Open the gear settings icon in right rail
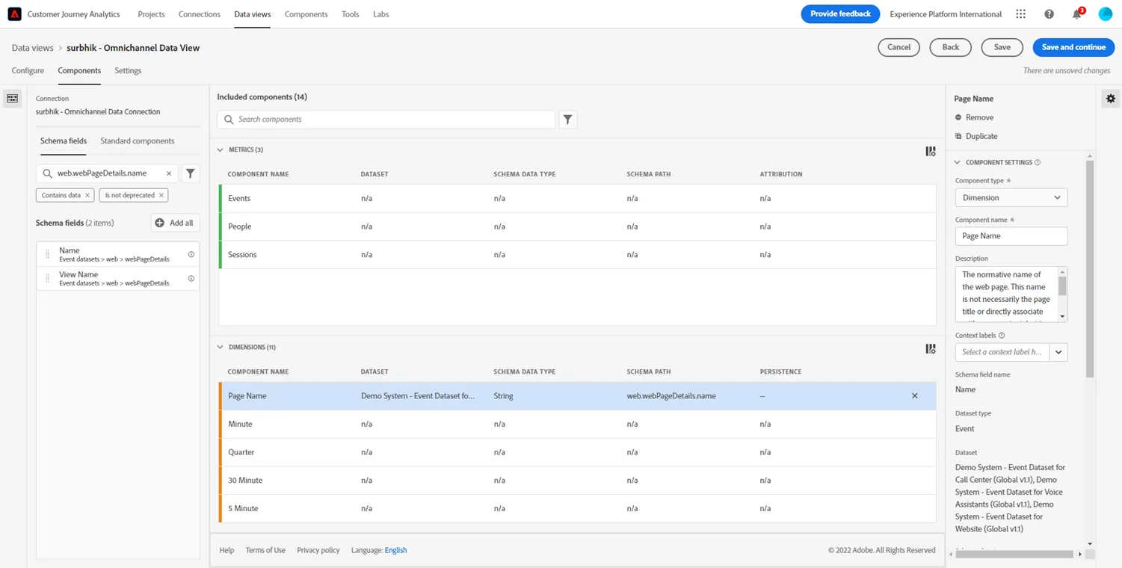The image size is (1122, 568). [1111, 99]
